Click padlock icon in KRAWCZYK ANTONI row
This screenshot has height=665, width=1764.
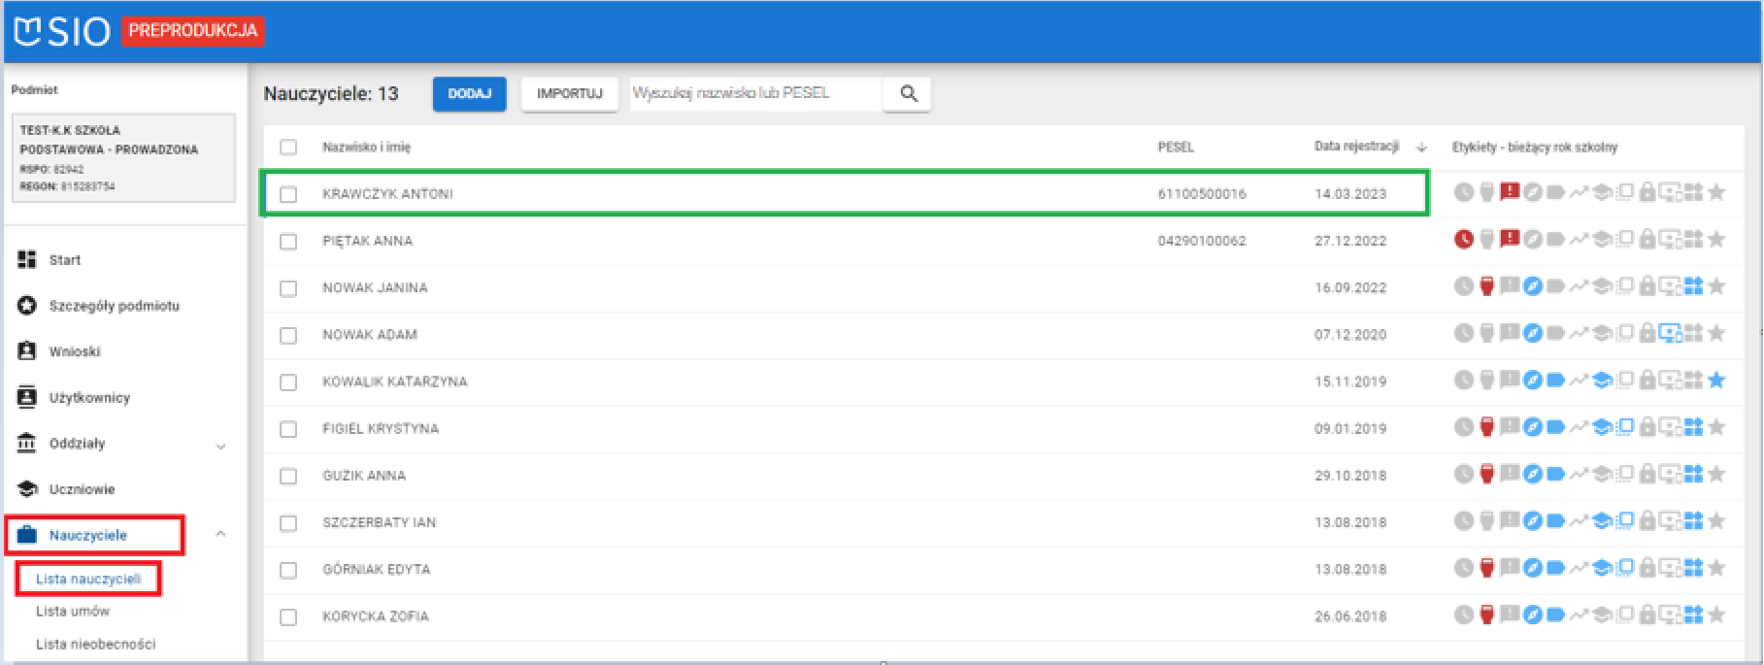[x=1648, y=192]
